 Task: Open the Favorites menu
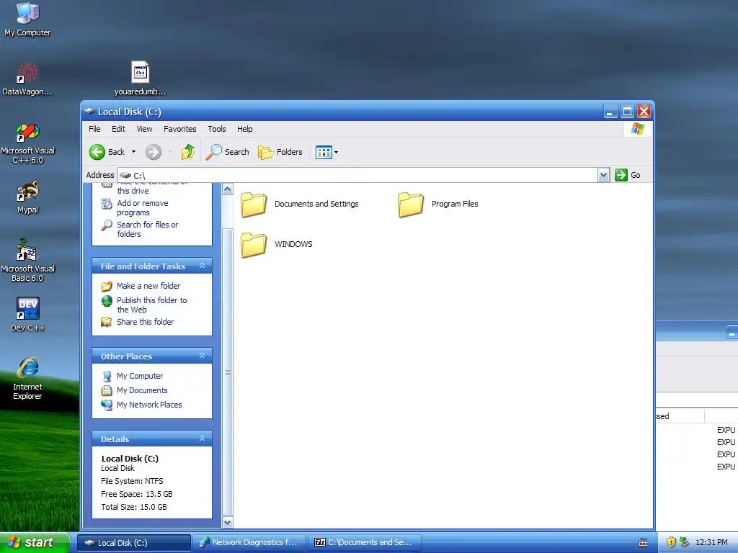point(179,129)
